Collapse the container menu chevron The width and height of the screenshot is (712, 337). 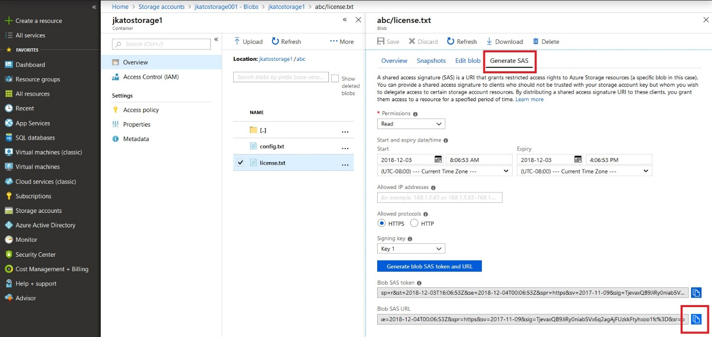click(x=216, y=39)
